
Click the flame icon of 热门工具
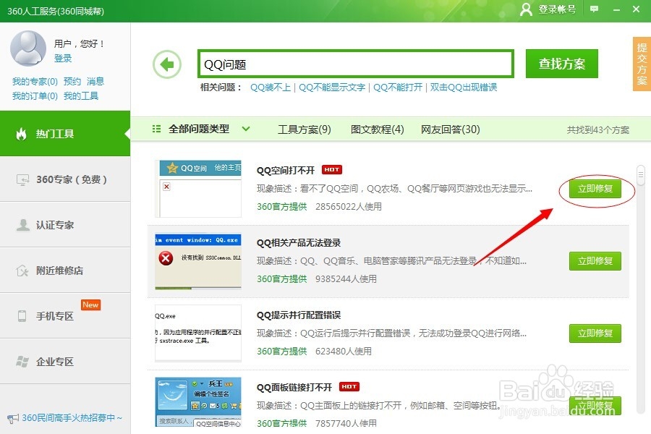tap(21, 134)
